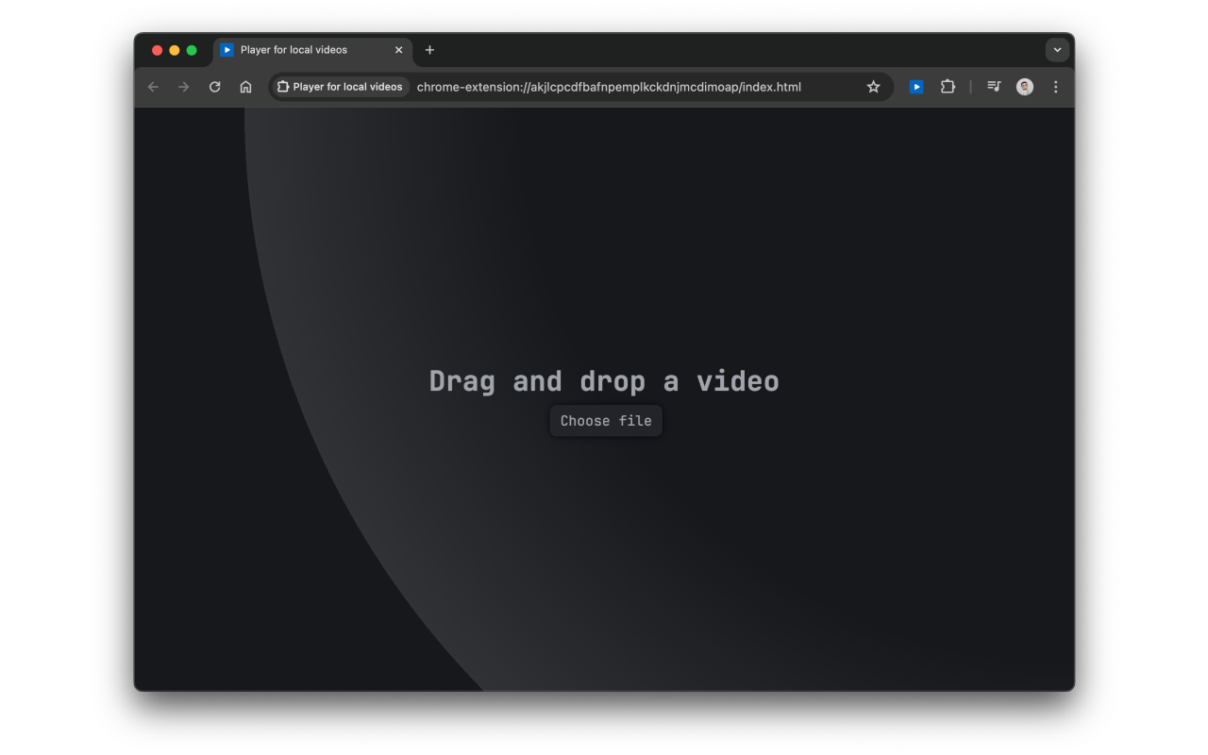Viewport: 1208px width, 755px height.
Task: Click the yellow minimize traffic light
Action: (174, 50)
